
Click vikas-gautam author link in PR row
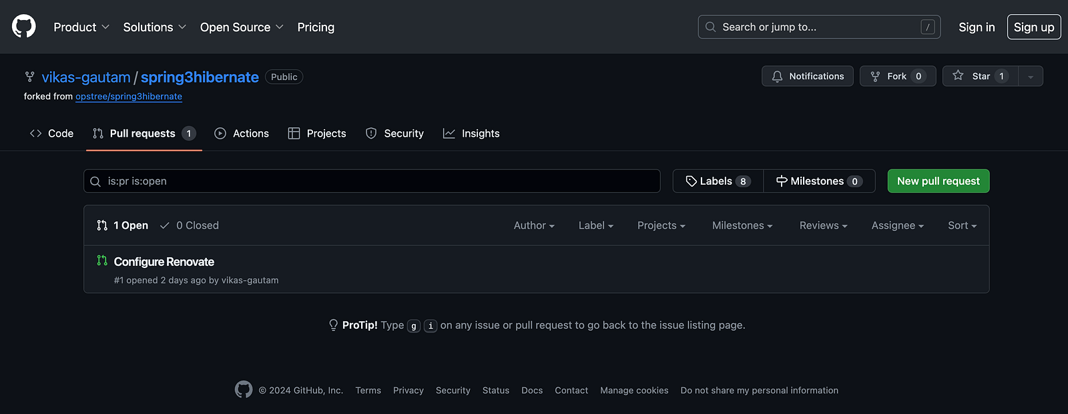point(250,280)
